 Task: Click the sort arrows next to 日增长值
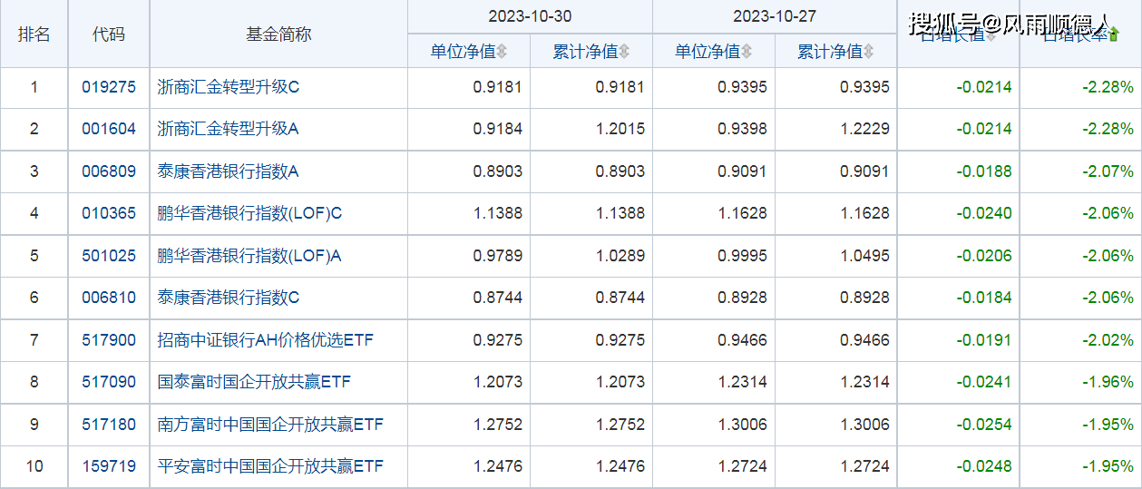991,35
